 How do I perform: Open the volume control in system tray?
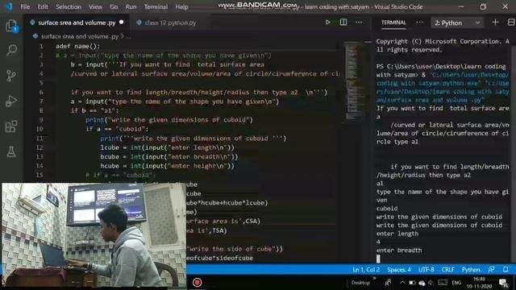431,283
